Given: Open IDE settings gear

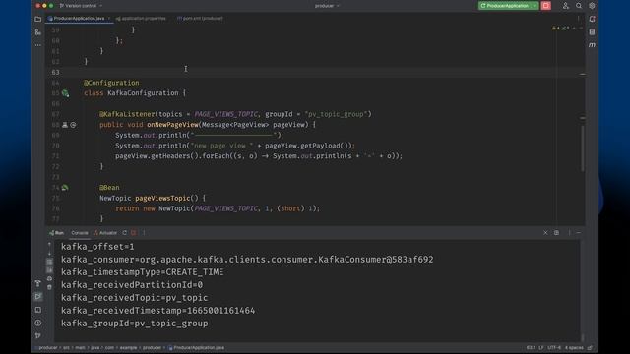Looking at the screenshot, I should (592, 6).
